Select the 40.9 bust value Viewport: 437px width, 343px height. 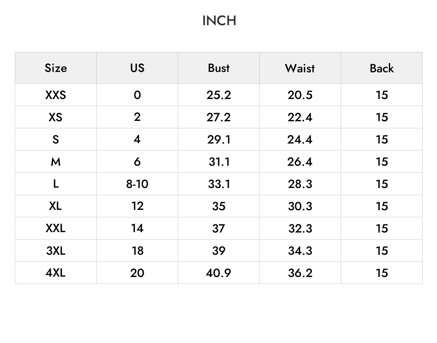(x=219, y=273)
